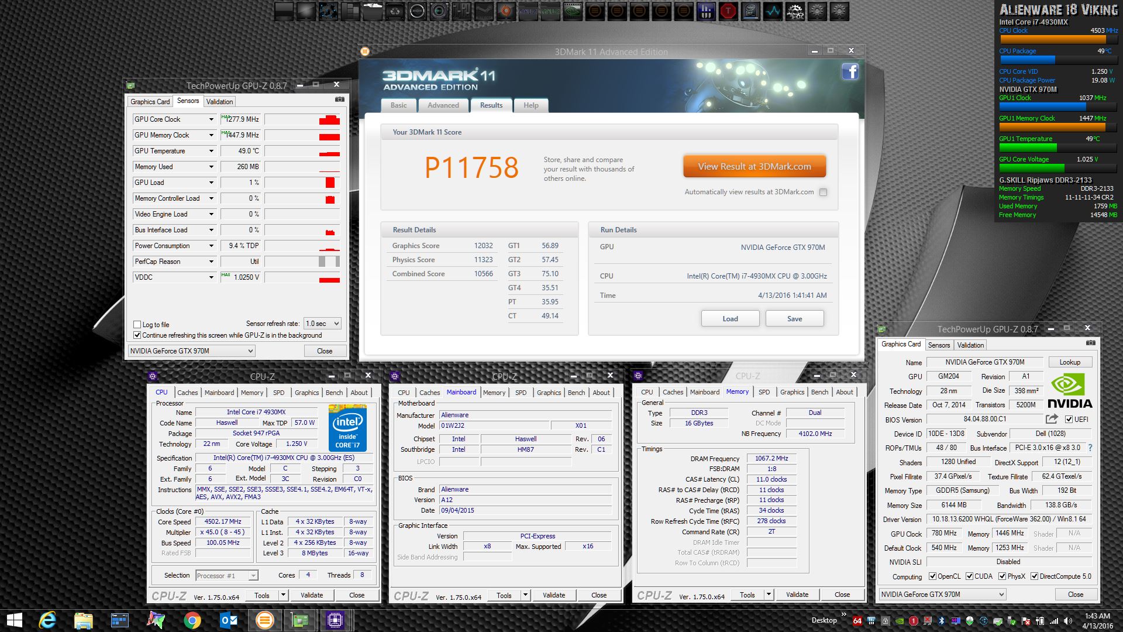
Task: Click the NVIDIA tray icon
Action: coord(900,621)
